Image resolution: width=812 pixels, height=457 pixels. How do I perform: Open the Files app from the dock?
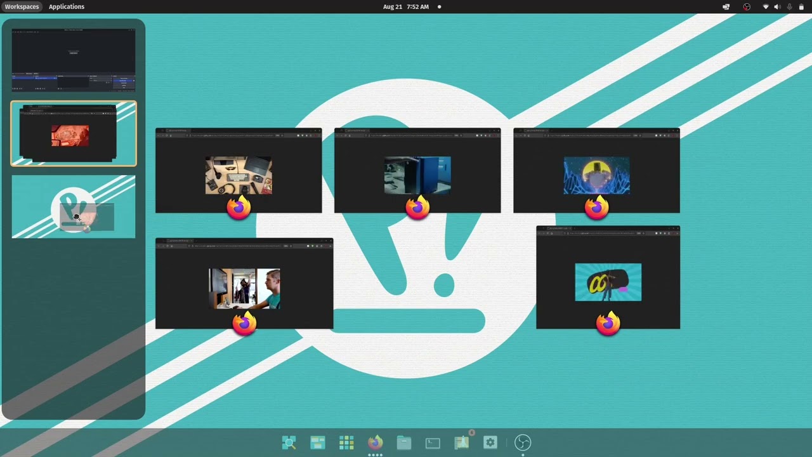click(x=403, y=442)
